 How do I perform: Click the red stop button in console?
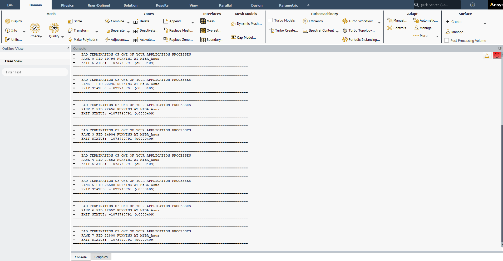click(497, 55)
